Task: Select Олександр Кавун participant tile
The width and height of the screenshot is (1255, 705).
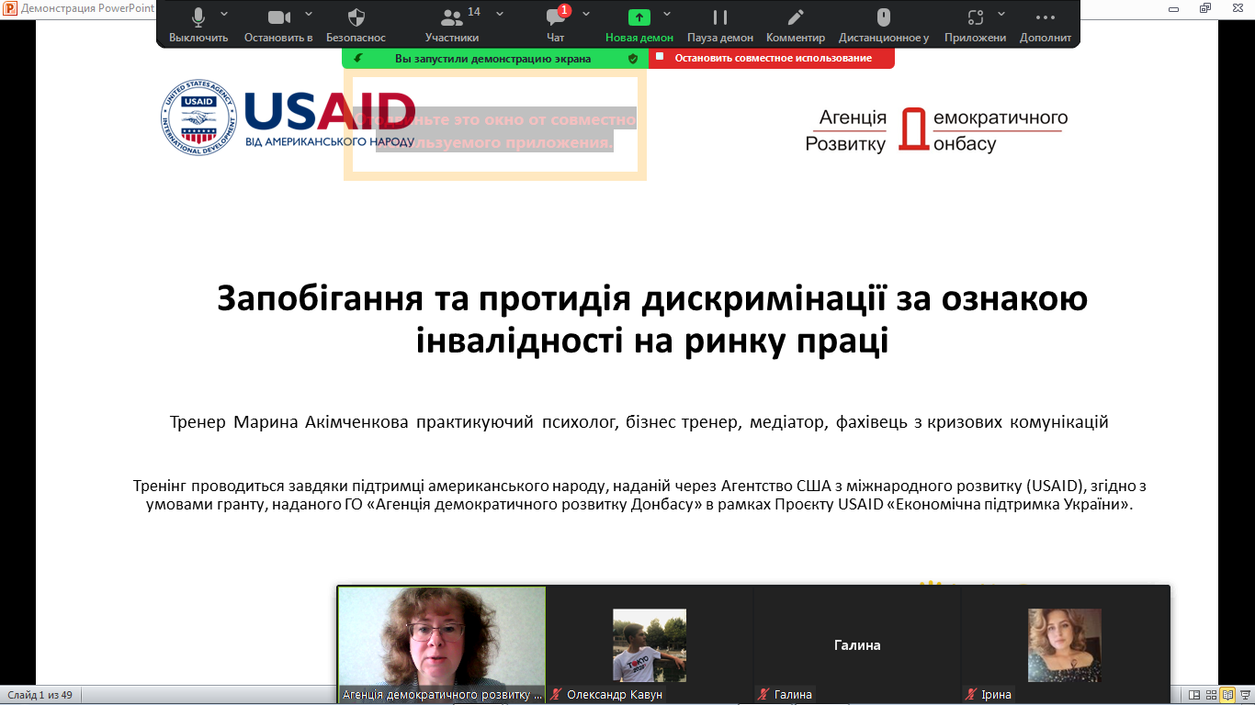Action: 650,644
